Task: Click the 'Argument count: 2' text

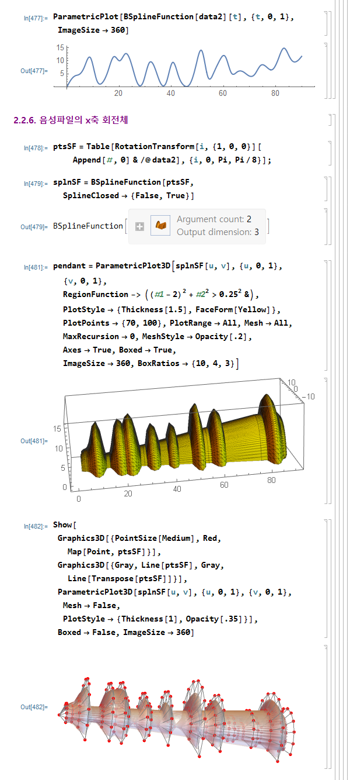Action: click(x=214, y=219)
